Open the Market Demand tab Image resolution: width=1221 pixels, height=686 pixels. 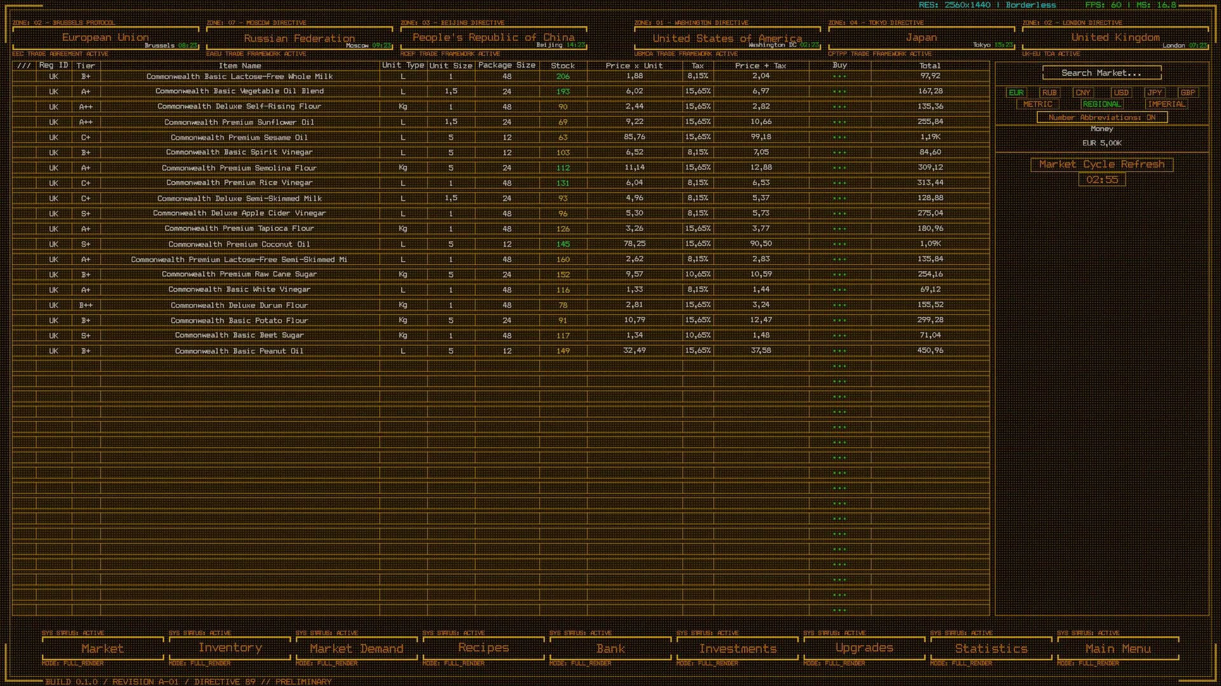[356, 649]
